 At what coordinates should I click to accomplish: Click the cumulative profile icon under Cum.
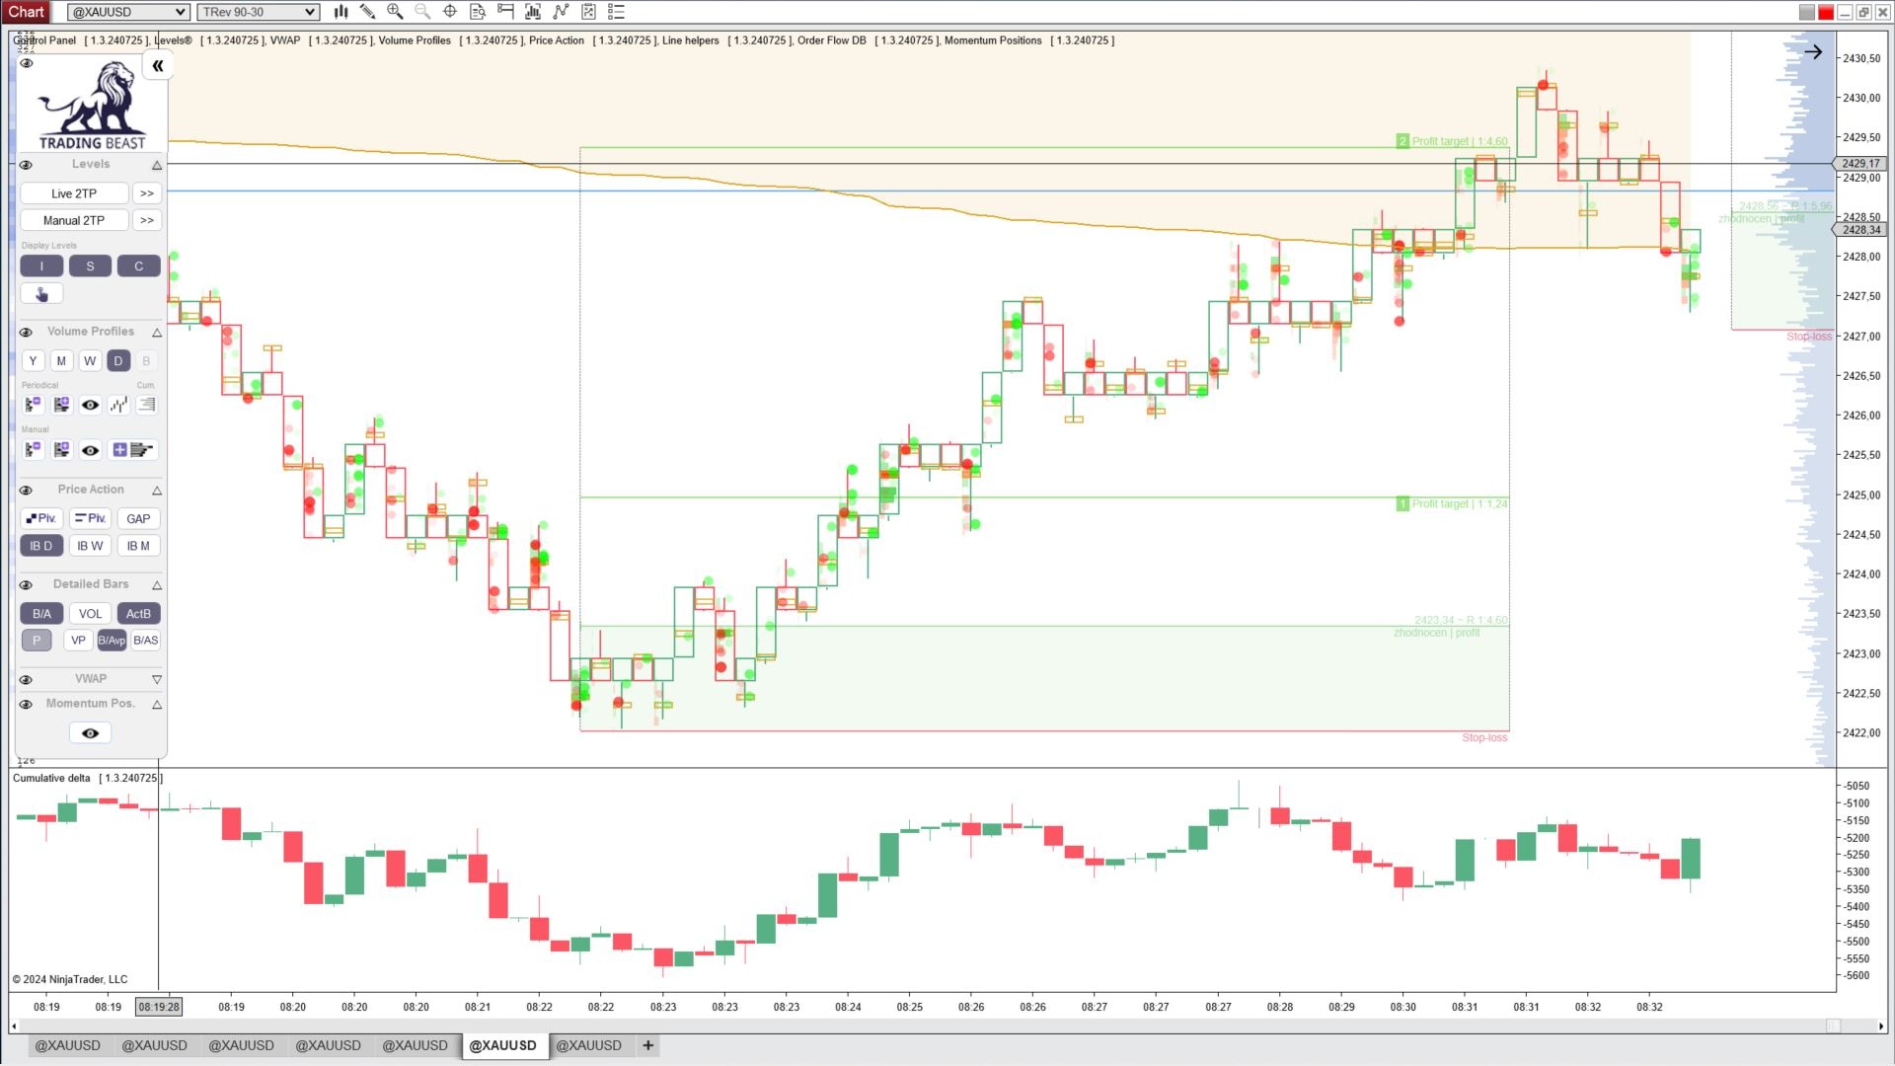[x=146, y=405]
